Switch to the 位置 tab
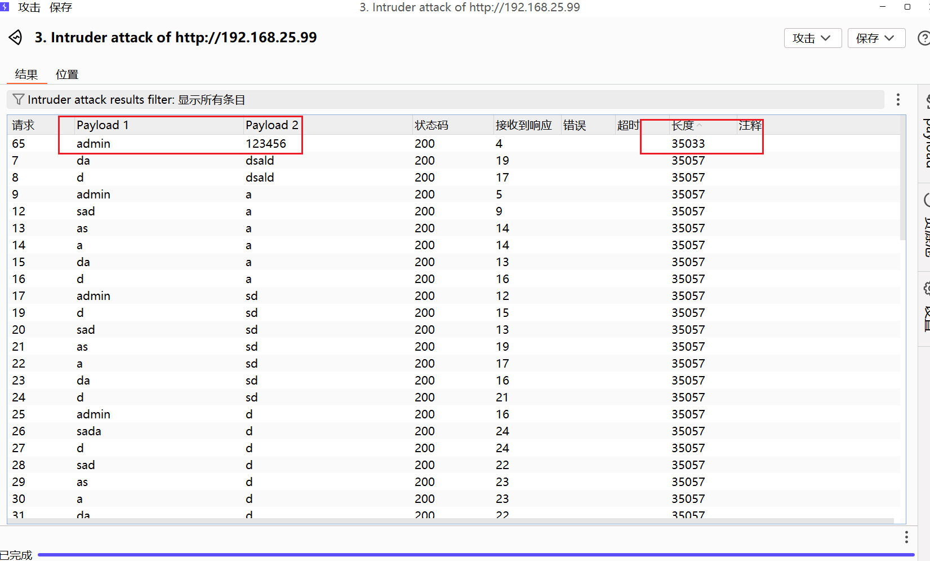The image size is (930, 561). point(67,74)
